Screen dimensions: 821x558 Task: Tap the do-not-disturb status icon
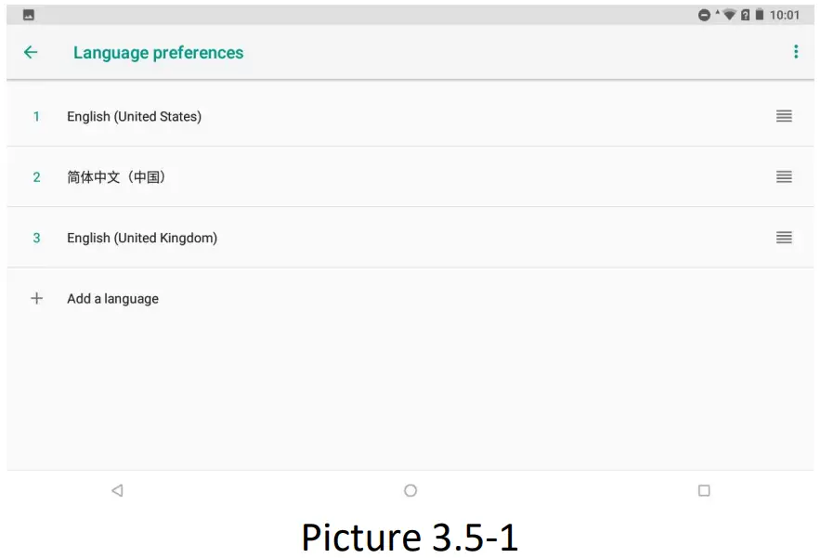pyautogui.click(x=705, y=15)
